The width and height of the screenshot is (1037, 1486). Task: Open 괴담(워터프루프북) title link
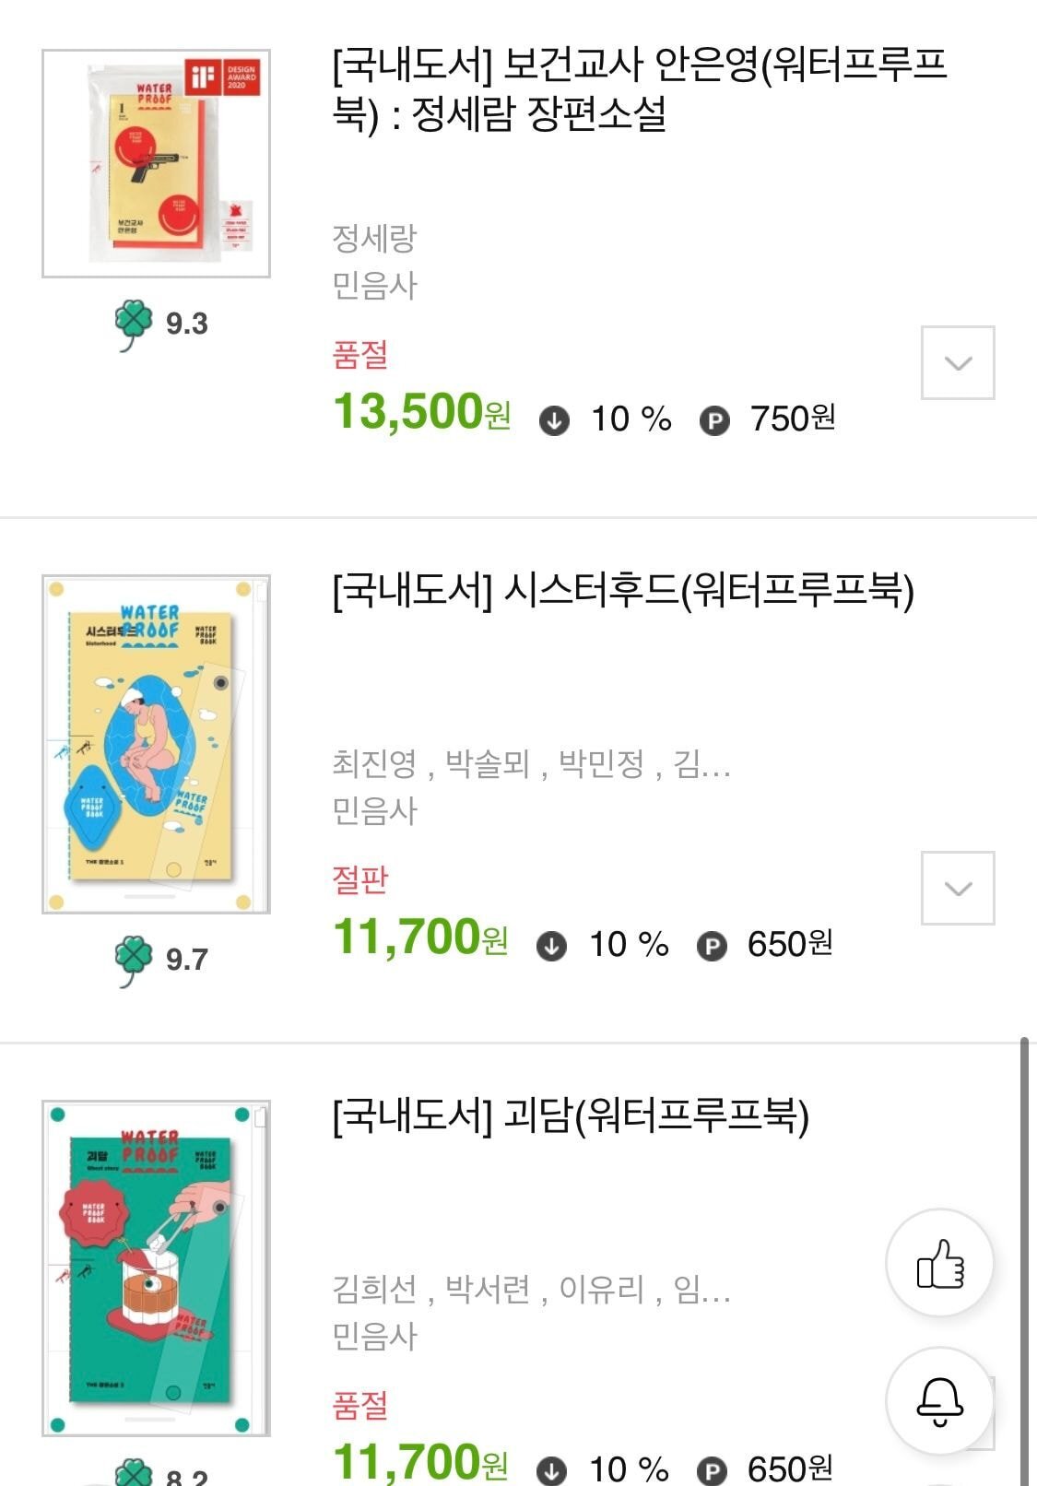pyautogui.click(x=570, y=1115)
